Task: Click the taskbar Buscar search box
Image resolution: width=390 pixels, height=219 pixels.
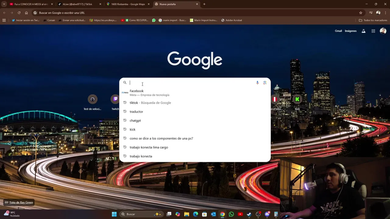Action: pos(141,214)
